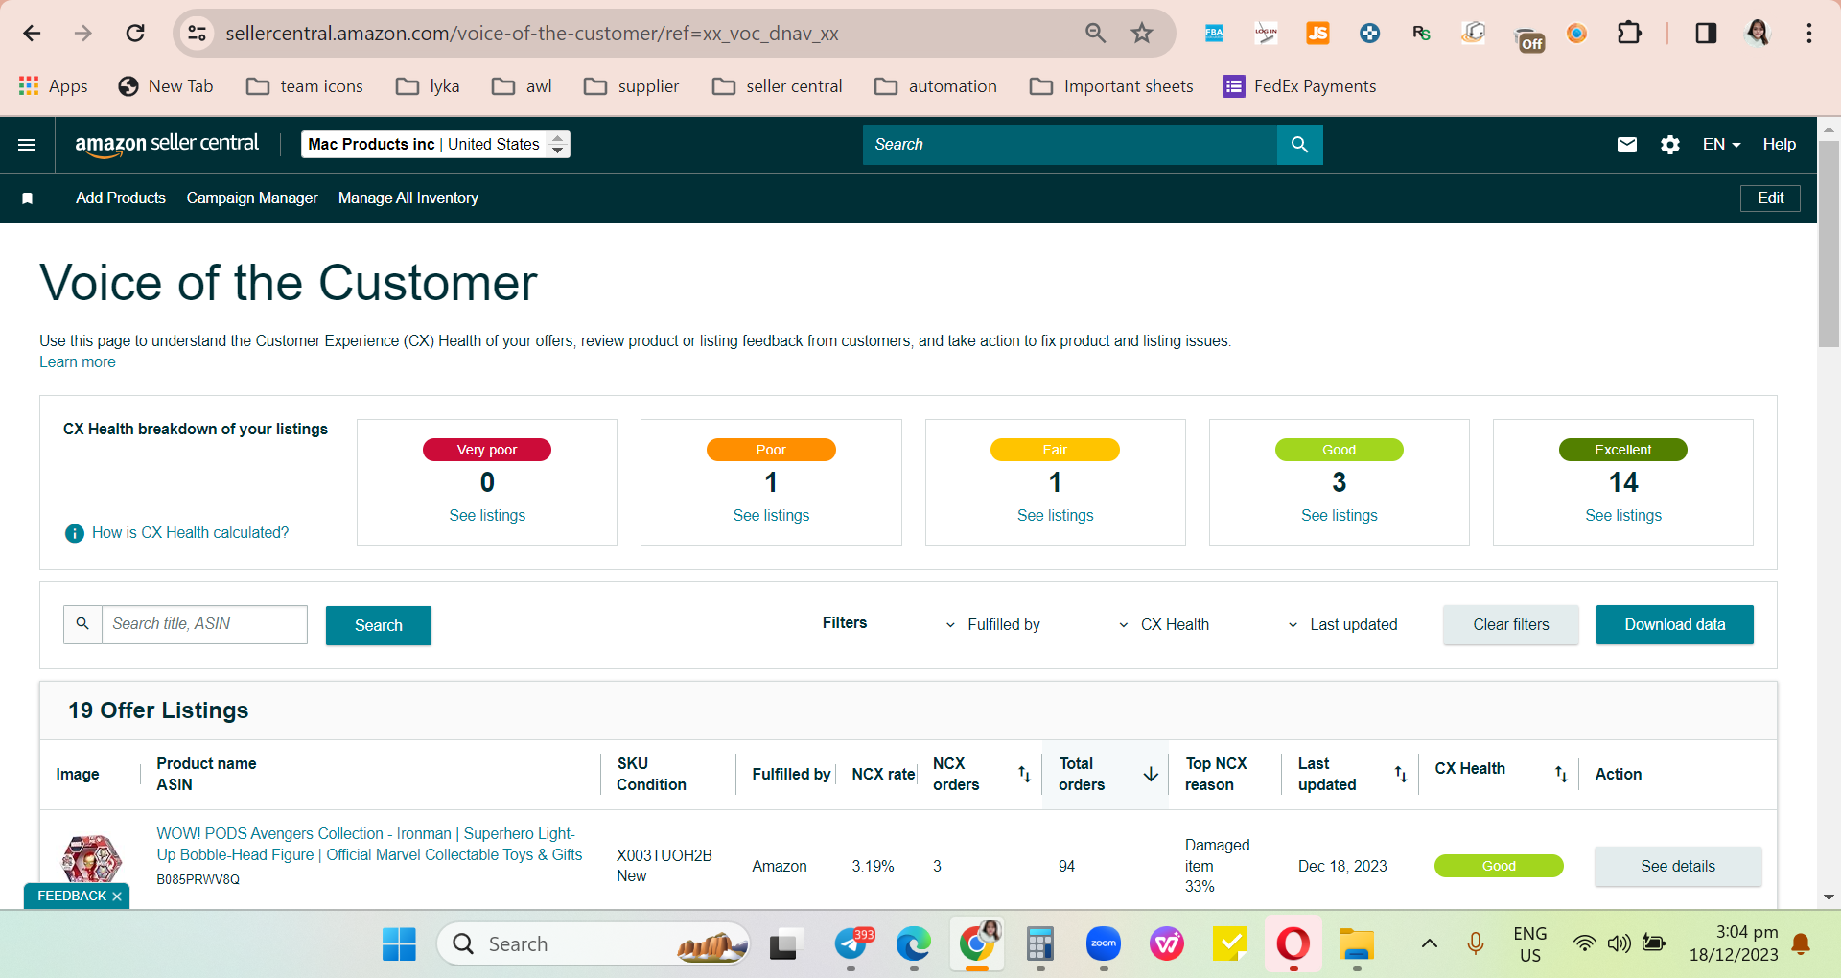Reload the current page

tap(135, 34)
